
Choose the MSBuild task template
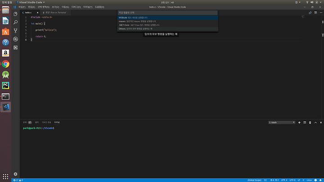pyautogui.click(x=167, y=18)
